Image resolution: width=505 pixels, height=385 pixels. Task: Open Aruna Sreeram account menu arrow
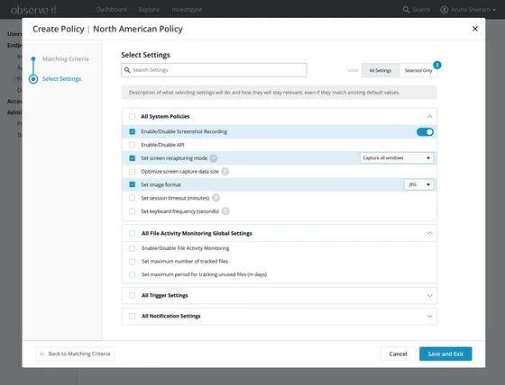(x=494, y=10)
